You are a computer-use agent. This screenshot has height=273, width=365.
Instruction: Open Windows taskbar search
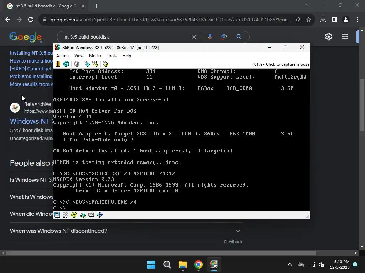(x=167, y=264)
